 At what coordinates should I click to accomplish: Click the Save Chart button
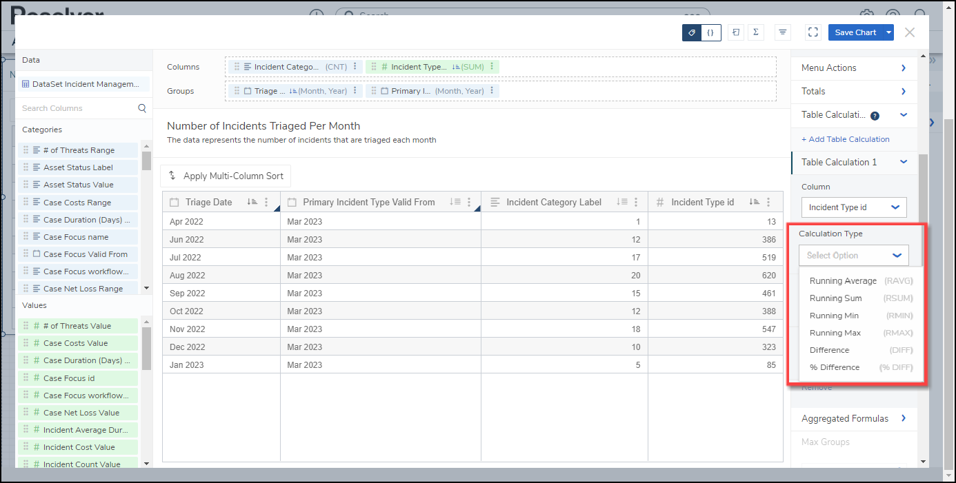855,32
